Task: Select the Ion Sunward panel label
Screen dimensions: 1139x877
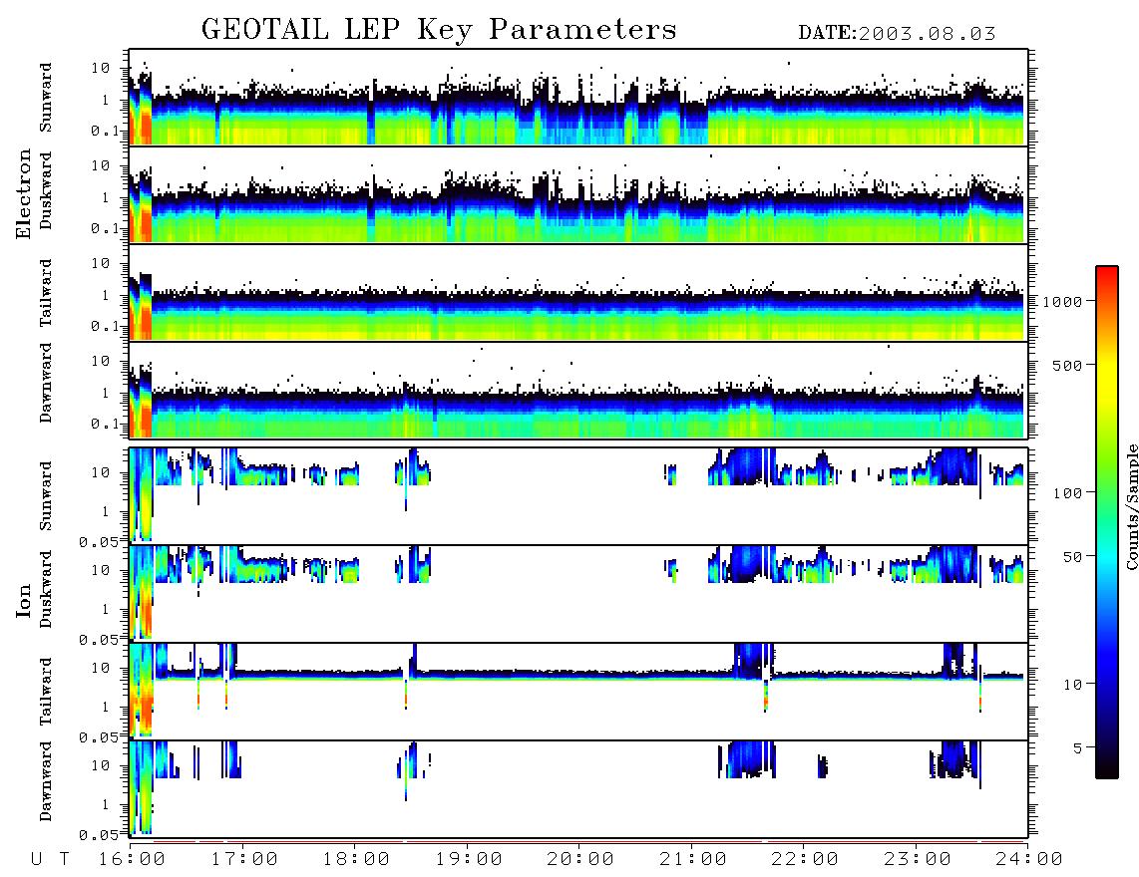Action: pos(46,496)
